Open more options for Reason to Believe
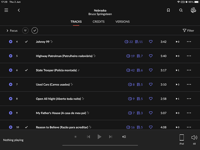This screenshot has height=150, width=200. (x=189, y=127)
